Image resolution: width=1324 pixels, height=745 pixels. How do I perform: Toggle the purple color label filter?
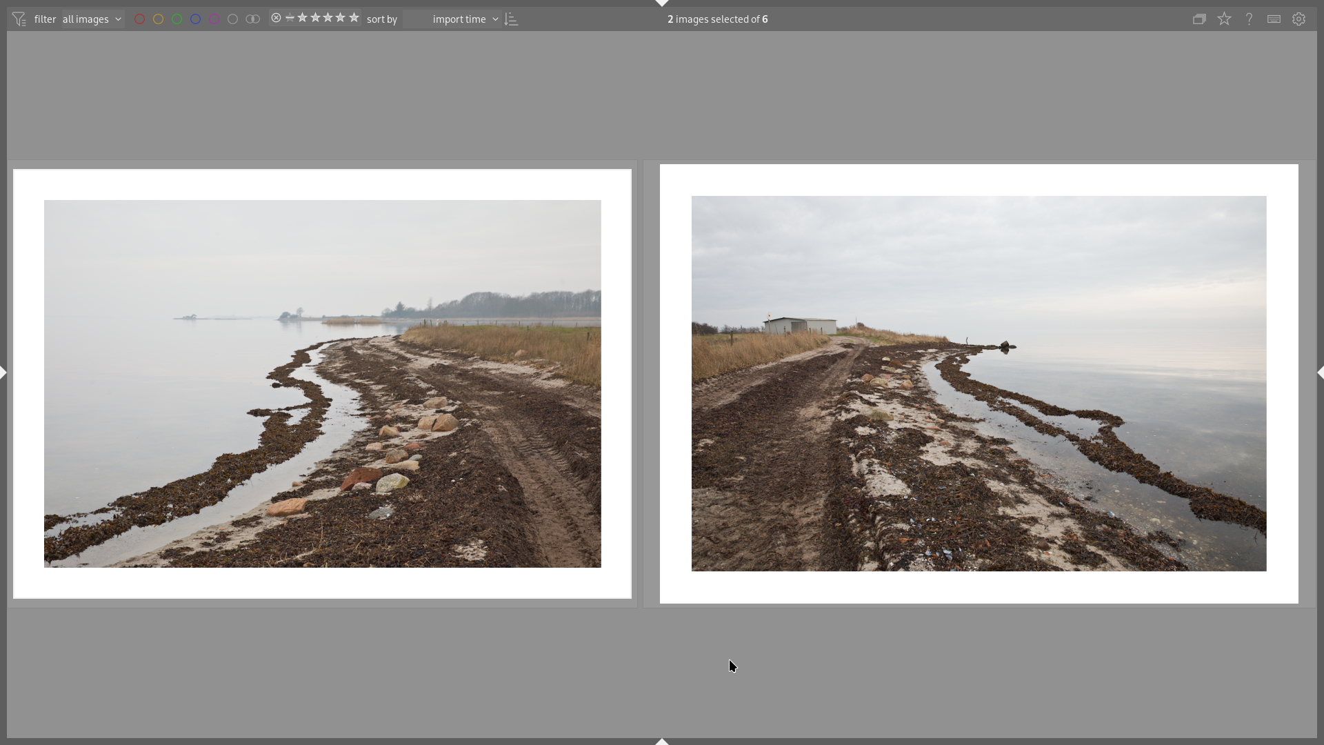214,19
